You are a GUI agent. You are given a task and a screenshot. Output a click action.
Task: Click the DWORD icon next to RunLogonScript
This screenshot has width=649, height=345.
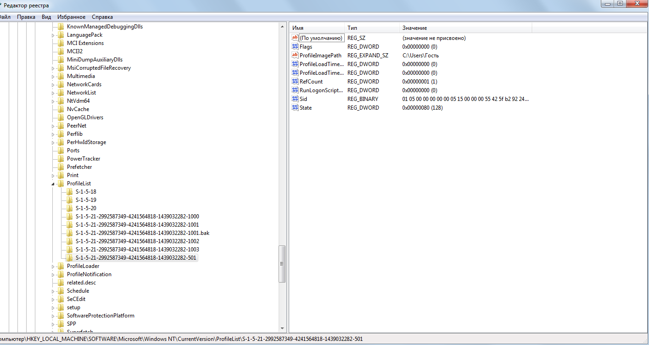(x=295, y=90)
